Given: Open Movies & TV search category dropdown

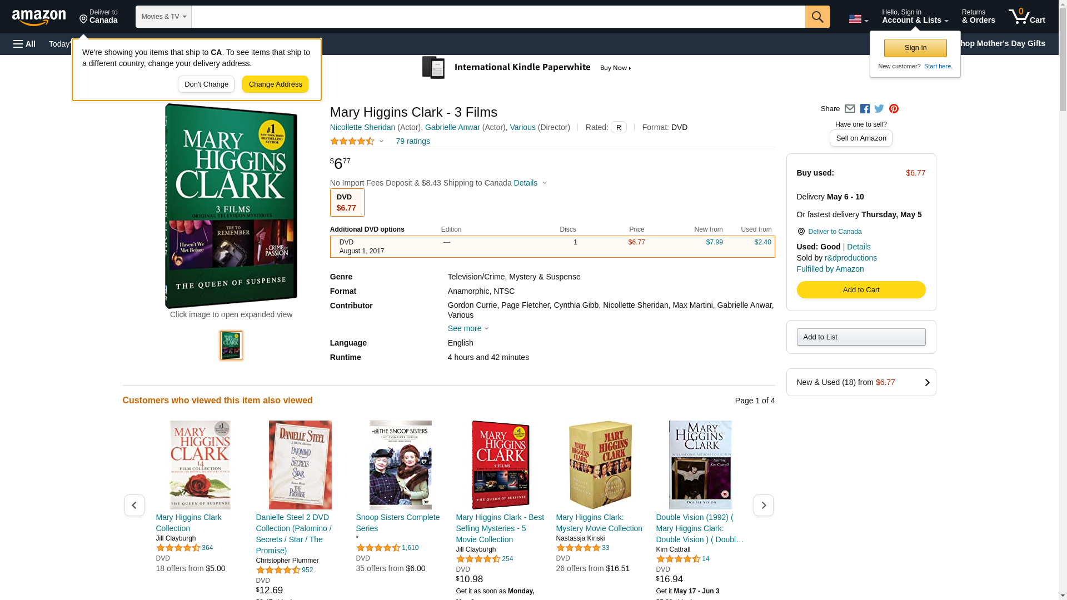Looking at the screenshot, I should coord(163,17).
